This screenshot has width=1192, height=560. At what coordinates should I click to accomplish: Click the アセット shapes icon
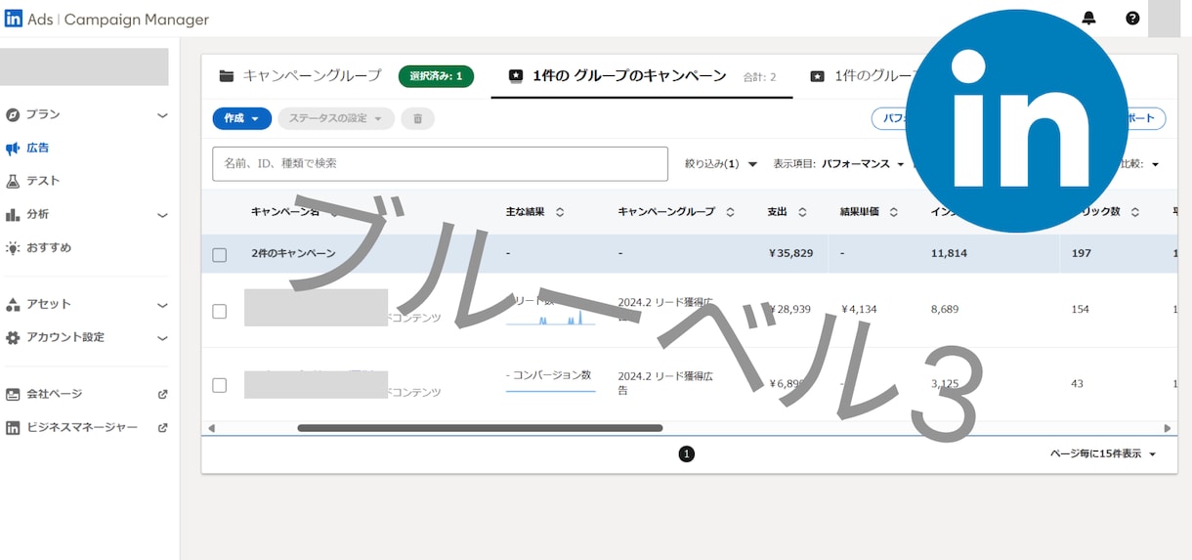tap(13, 304)
